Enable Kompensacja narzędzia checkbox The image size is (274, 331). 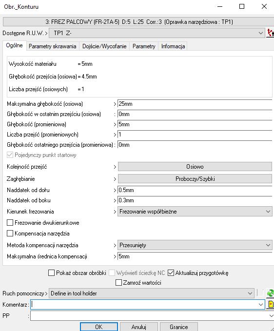[10, 234]
